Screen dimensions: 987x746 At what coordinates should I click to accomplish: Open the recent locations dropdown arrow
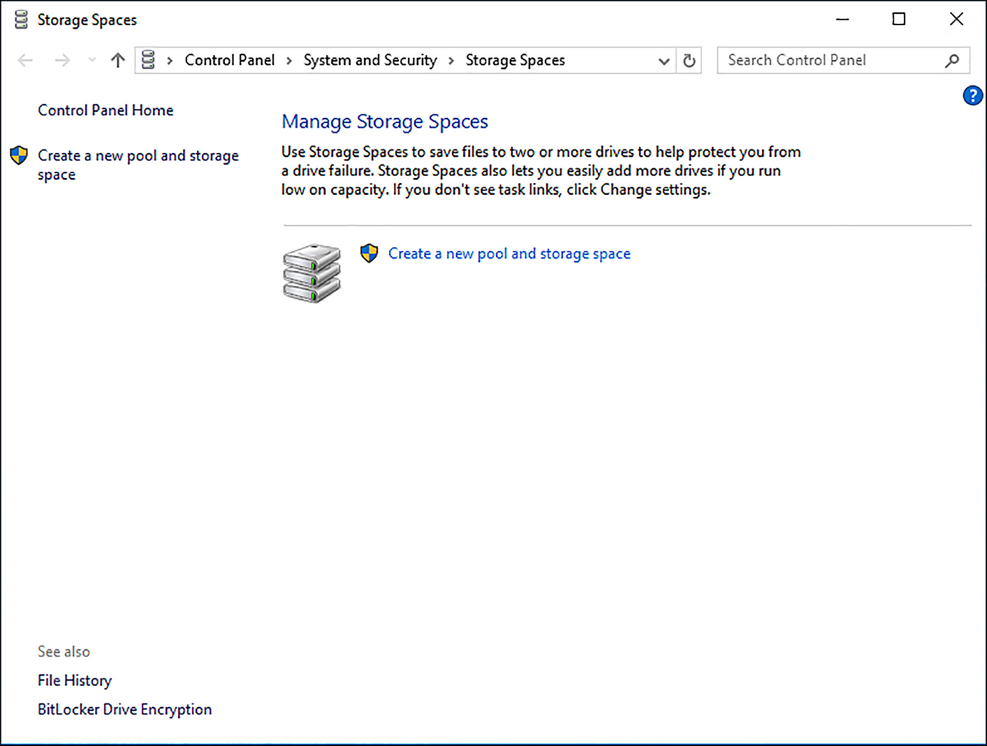(92, 60)
